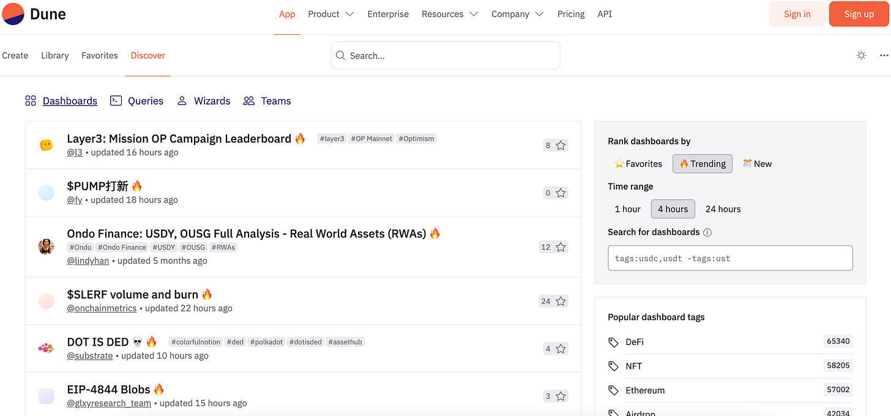Viewport: 891px width, 416px height.
Task: Click the @lindyhan profile picture
Action: pyautogui.click(x=46, y=247)
